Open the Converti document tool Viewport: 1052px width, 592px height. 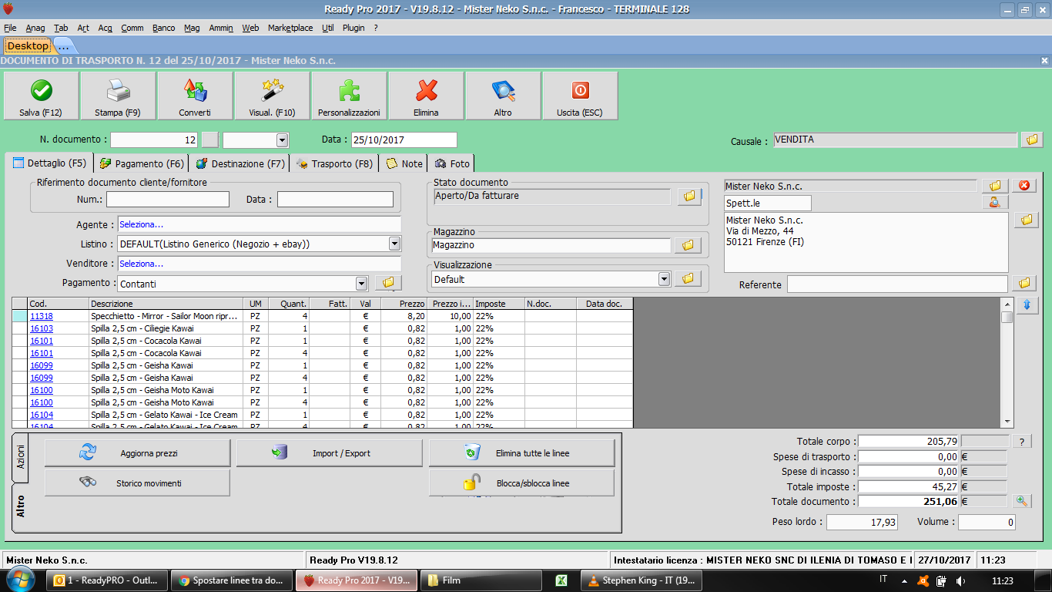195,96
